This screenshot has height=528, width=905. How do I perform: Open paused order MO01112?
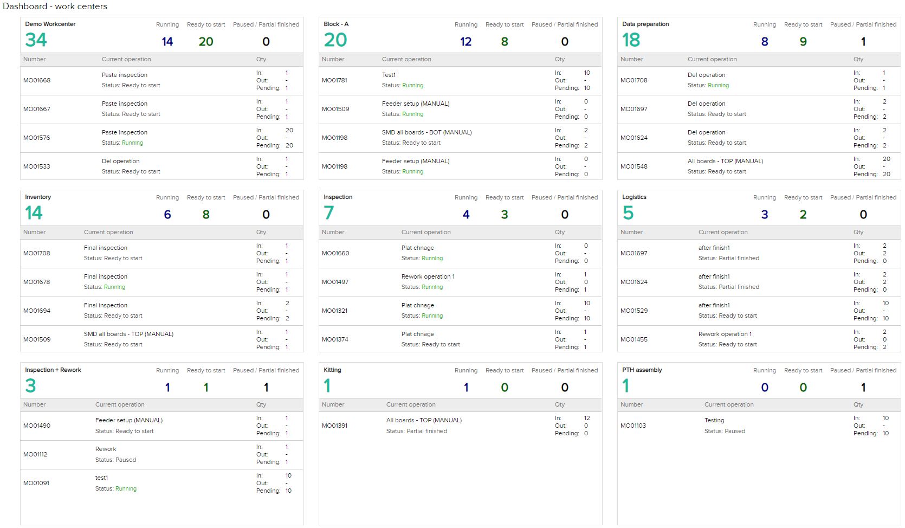(35, 454)
